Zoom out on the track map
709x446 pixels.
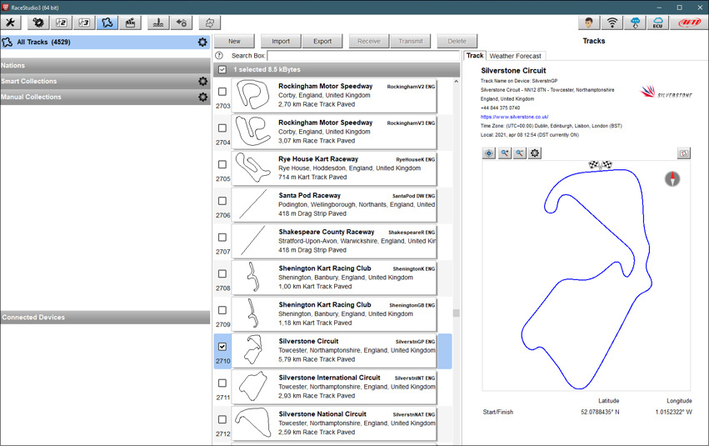click(520, 153)
